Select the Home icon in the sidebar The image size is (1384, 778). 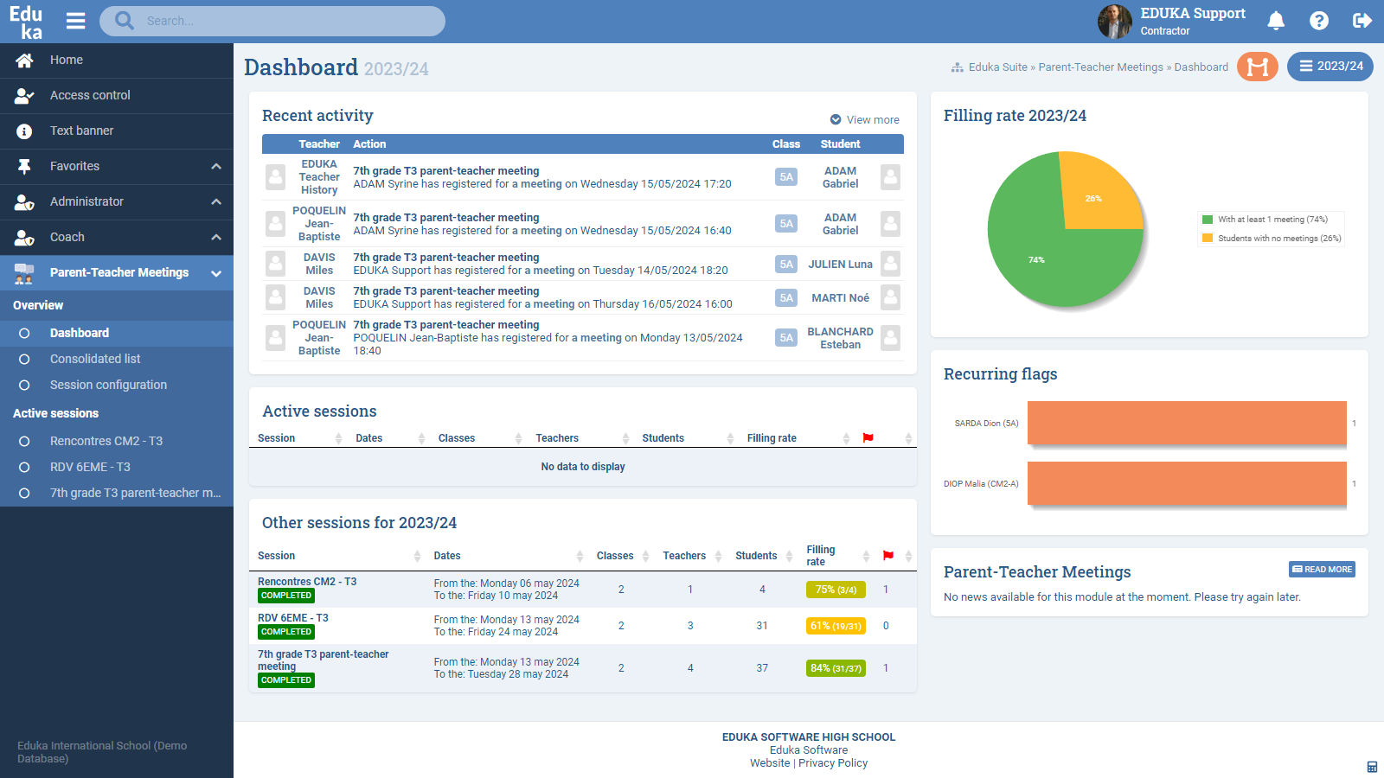tap(26, 60)
